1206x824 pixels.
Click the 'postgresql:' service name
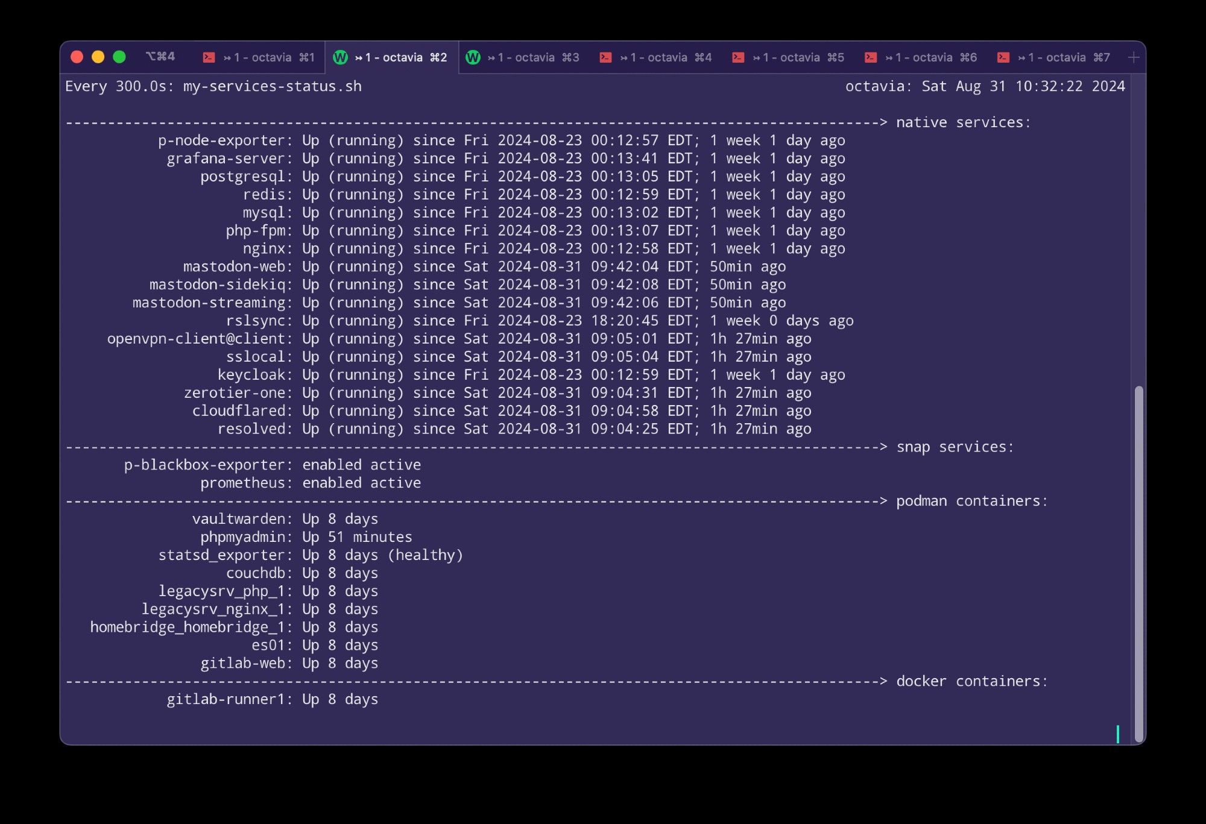click(x=247, y=177)
